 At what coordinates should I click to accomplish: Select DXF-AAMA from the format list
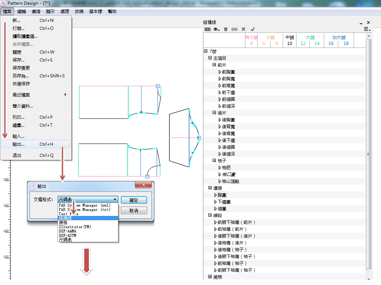click(68, 231)
